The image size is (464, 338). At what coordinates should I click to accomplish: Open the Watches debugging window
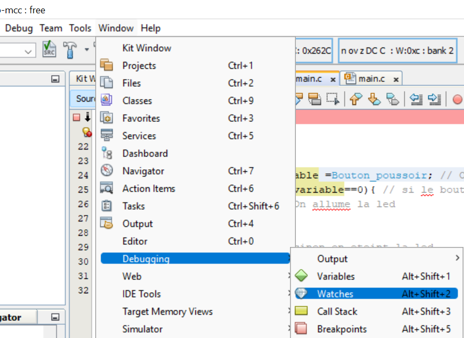[x=335, y=294]
